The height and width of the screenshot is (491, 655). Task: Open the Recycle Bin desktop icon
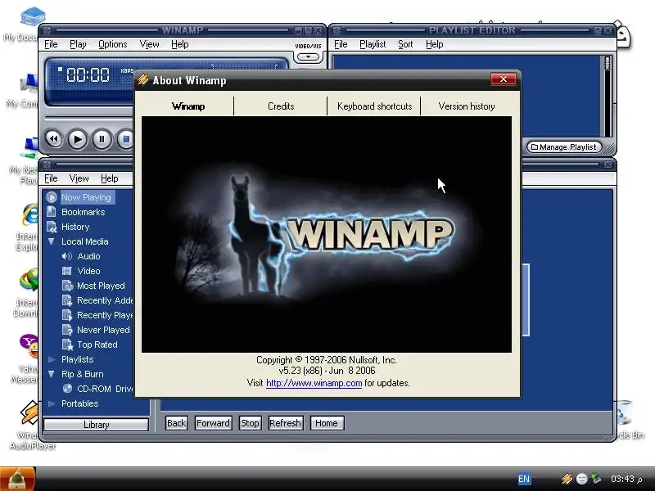(628, 420)
